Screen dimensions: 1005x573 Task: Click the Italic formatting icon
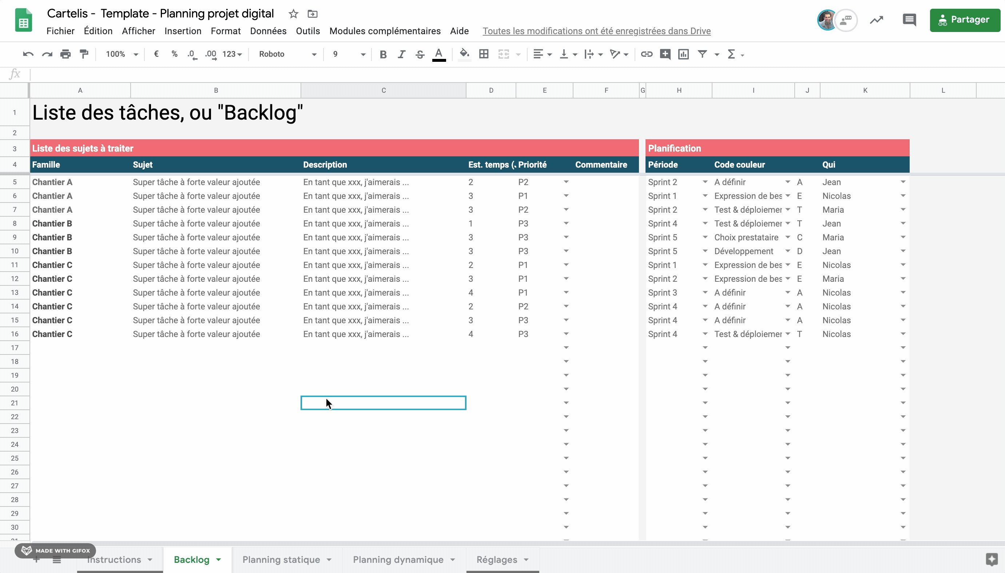pyautogui.click(x=401, y=54)
